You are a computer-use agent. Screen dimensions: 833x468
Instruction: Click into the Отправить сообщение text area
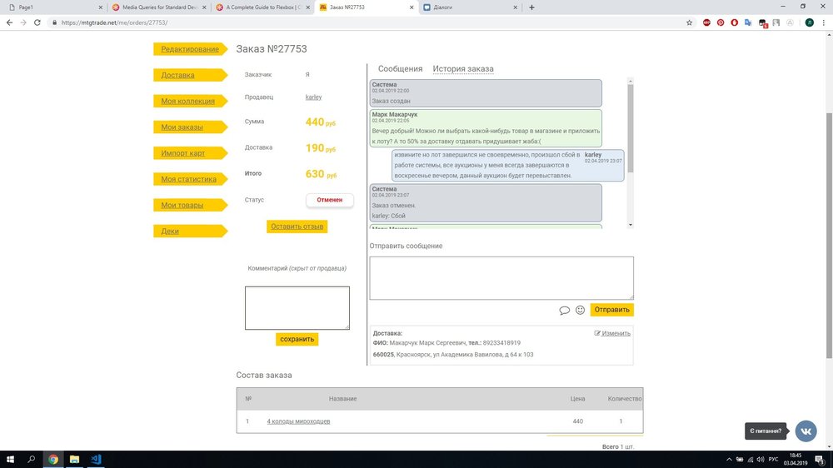501,277
